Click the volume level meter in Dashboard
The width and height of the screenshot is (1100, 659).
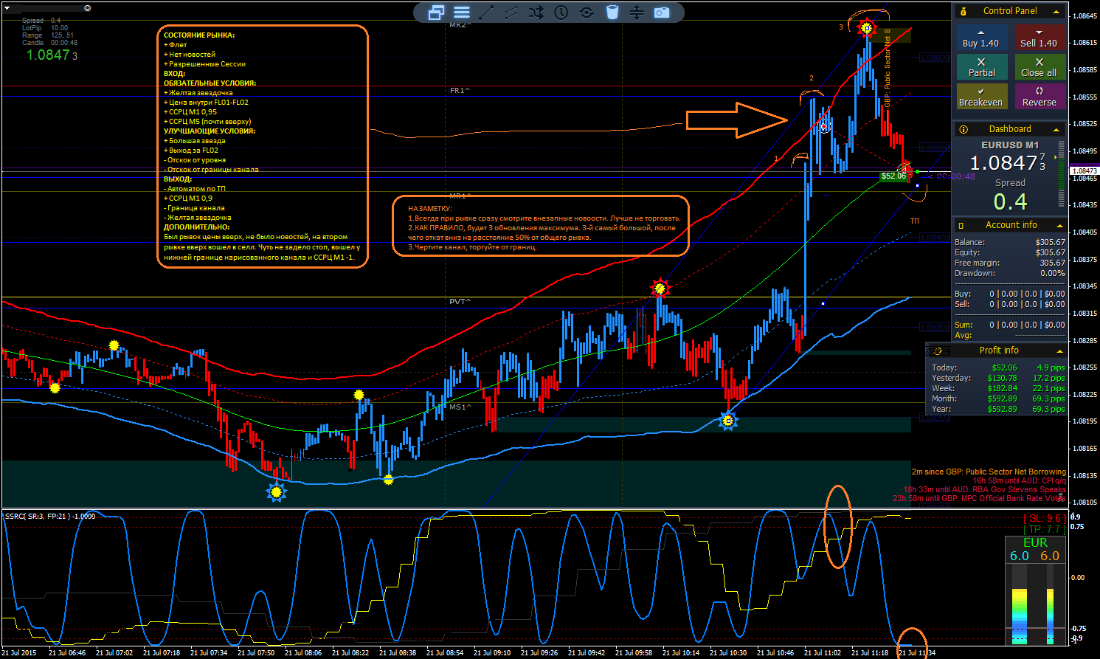(x=1061, y=176)
